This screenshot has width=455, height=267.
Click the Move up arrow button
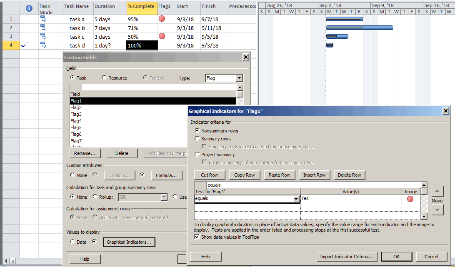click(437, 191)
